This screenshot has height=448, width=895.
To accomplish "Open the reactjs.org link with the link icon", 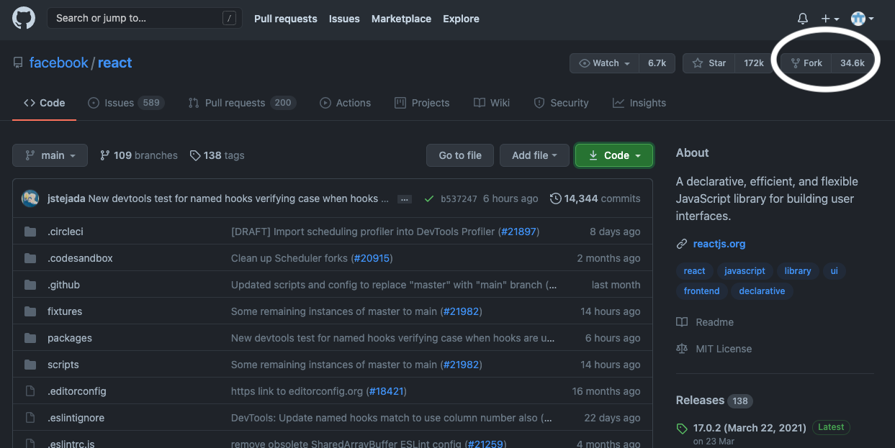I will pos(719,243).
